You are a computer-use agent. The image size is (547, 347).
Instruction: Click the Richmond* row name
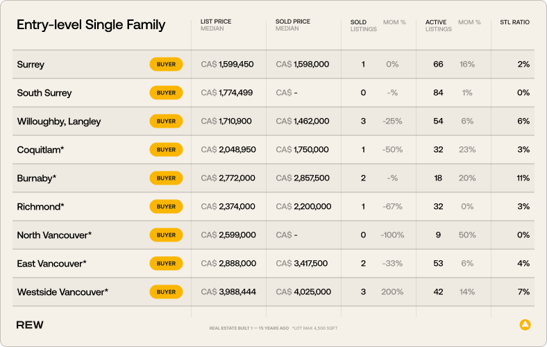(x=40, y=206)
